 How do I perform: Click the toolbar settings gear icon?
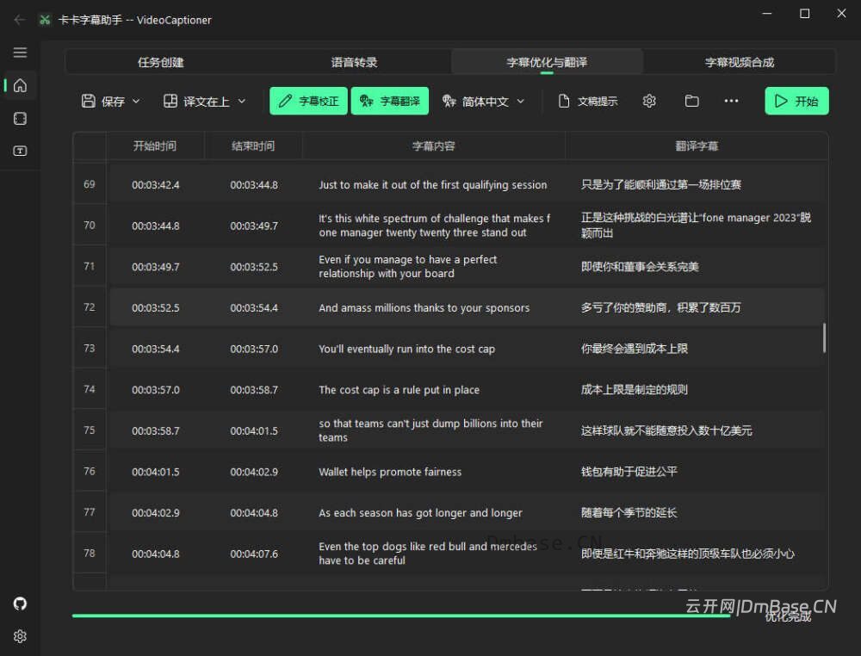point(649,101)
